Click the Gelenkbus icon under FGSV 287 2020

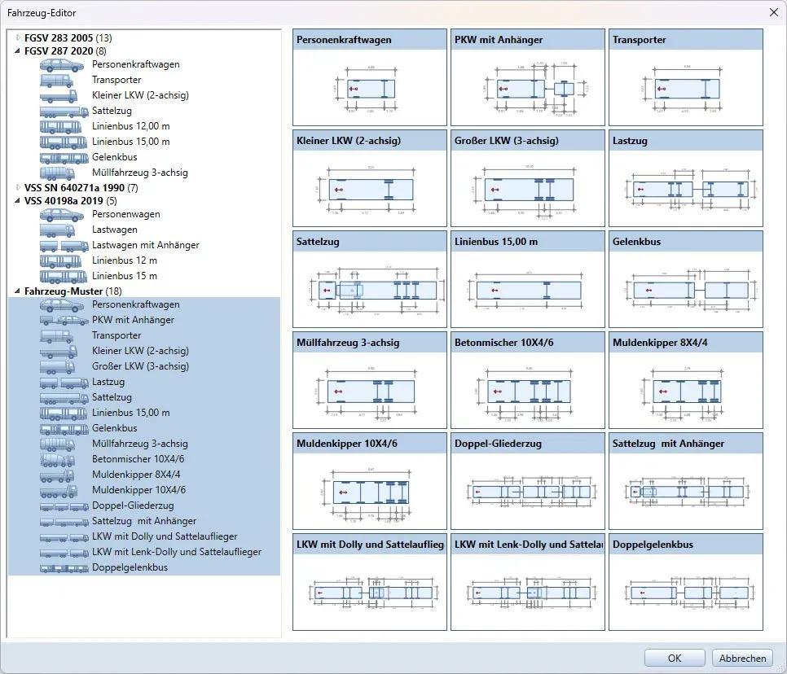tap(64, 157)
